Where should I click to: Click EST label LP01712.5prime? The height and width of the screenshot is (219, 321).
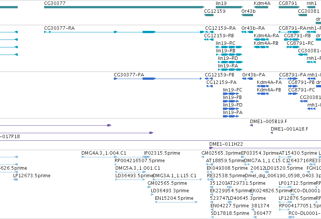(297, 184)
